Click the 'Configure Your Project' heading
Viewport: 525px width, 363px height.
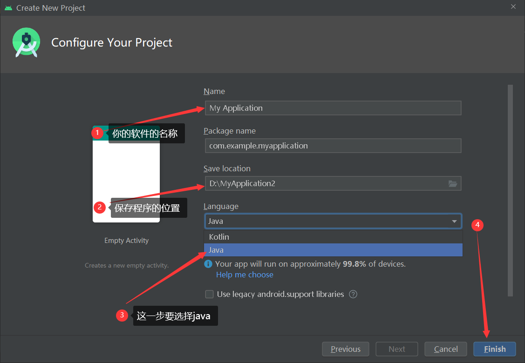coord(112,42)
